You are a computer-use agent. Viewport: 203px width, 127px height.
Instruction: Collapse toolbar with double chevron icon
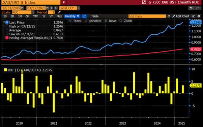click(169, 16)
